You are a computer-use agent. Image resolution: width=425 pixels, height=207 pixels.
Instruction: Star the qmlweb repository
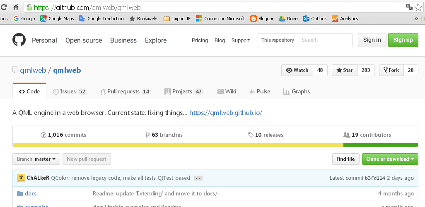pyautogui.click(x=344, y=70)
